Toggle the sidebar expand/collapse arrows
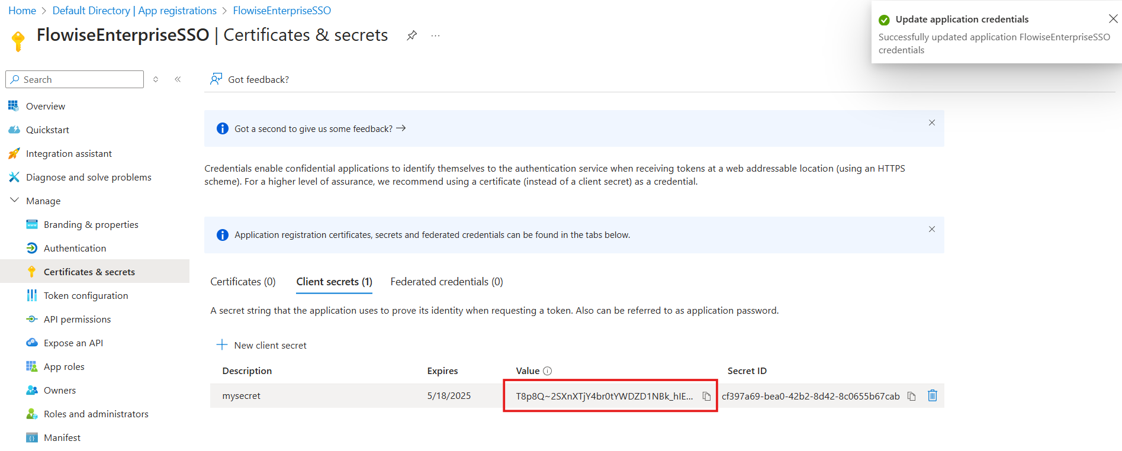 click(x=156, y=79)
